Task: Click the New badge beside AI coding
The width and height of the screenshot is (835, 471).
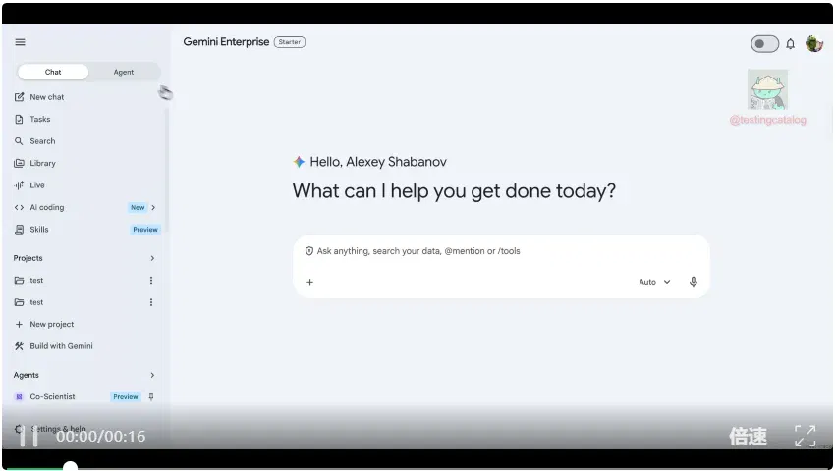Action: 138,208
